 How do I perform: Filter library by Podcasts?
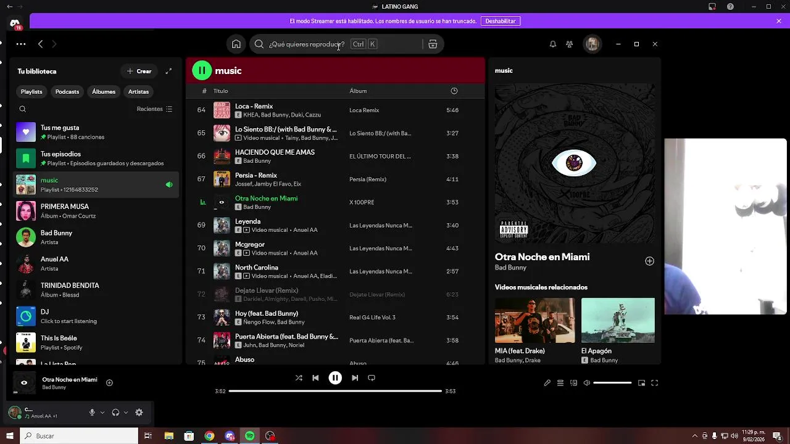pos(67,92)
